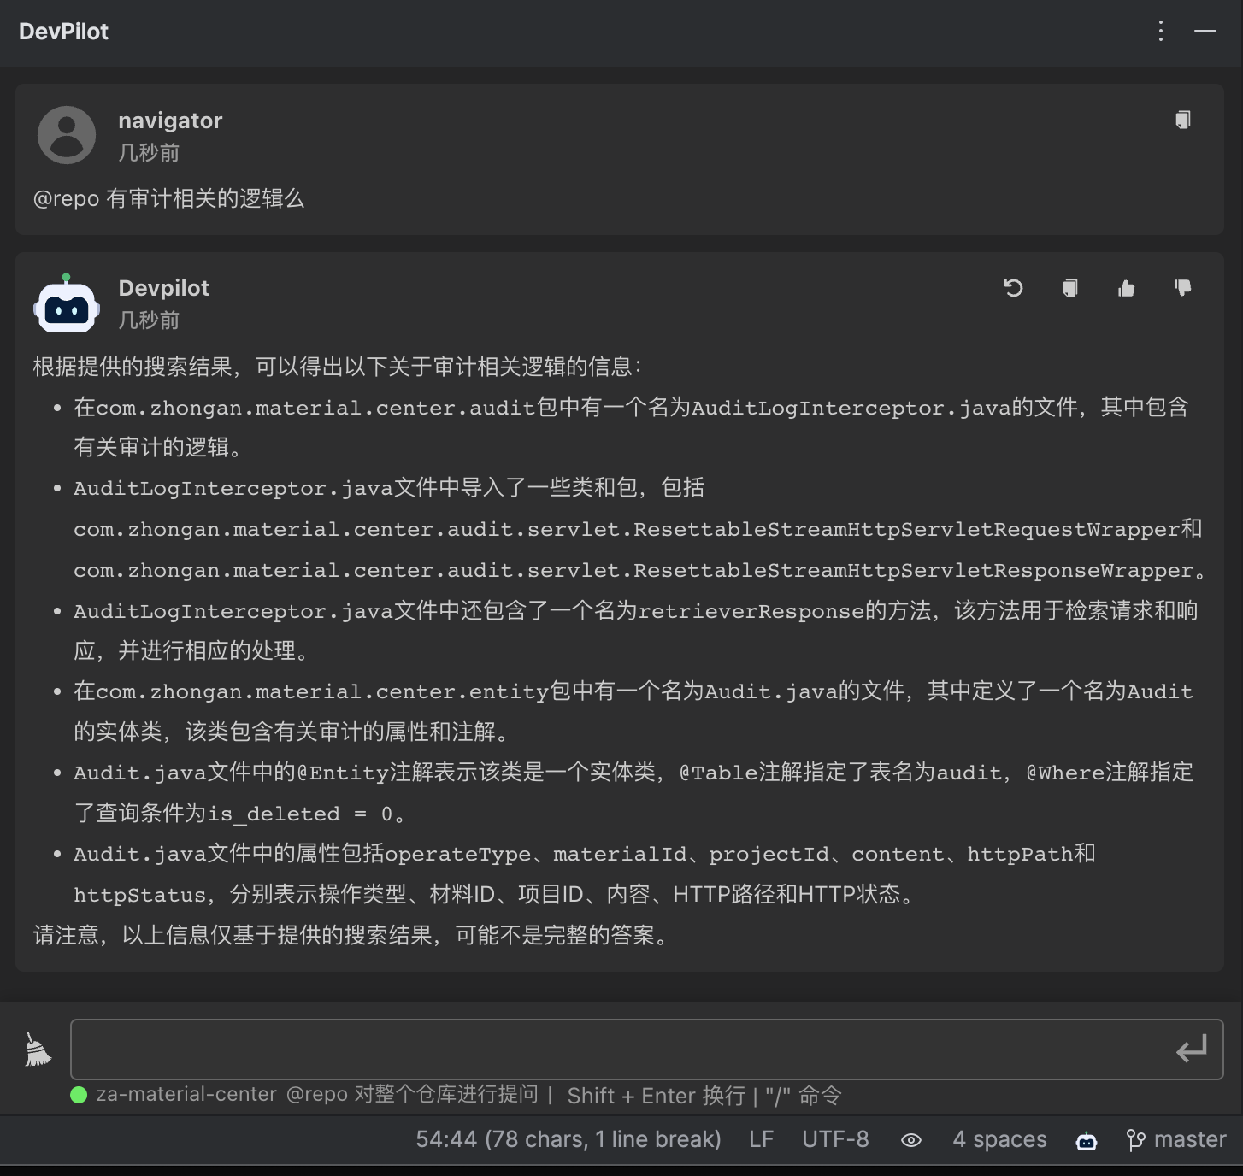Copy the Devpilot answer to clipboard
Image resolution: width=1243 pixels, height=1176 pixels.
pyautogui.click(x=1069, y=288)
